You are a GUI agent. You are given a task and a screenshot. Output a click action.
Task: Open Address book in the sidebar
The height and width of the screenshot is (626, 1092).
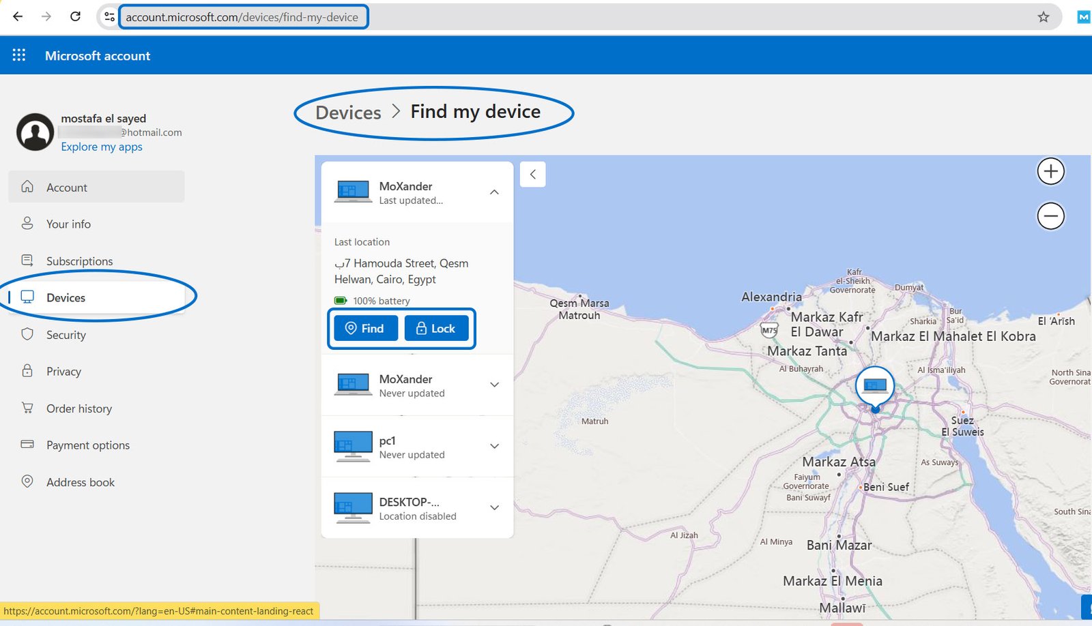coord(96,482)
